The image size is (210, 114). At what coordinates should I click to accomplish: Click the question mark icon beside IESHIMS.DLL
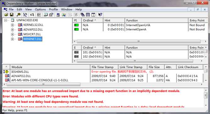(x=7, y=72)
